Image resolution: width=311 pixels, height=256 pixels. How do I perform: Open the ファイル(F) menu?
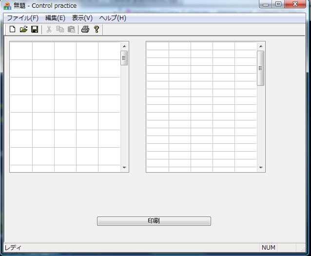pyautogui.click(x=22, y=18)
